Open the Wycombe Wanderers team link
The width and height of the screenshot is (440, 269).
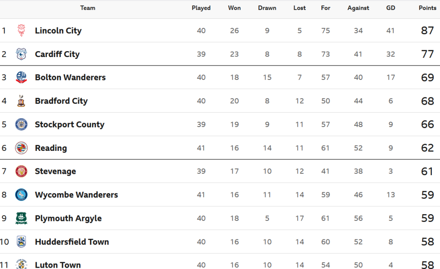click(x=76, y=195)
